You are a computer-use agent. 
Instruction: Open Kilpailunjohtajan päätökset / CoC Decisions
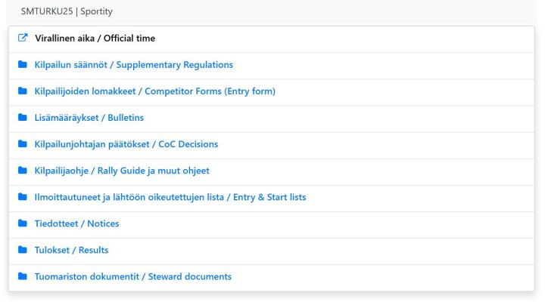[126, 144]
